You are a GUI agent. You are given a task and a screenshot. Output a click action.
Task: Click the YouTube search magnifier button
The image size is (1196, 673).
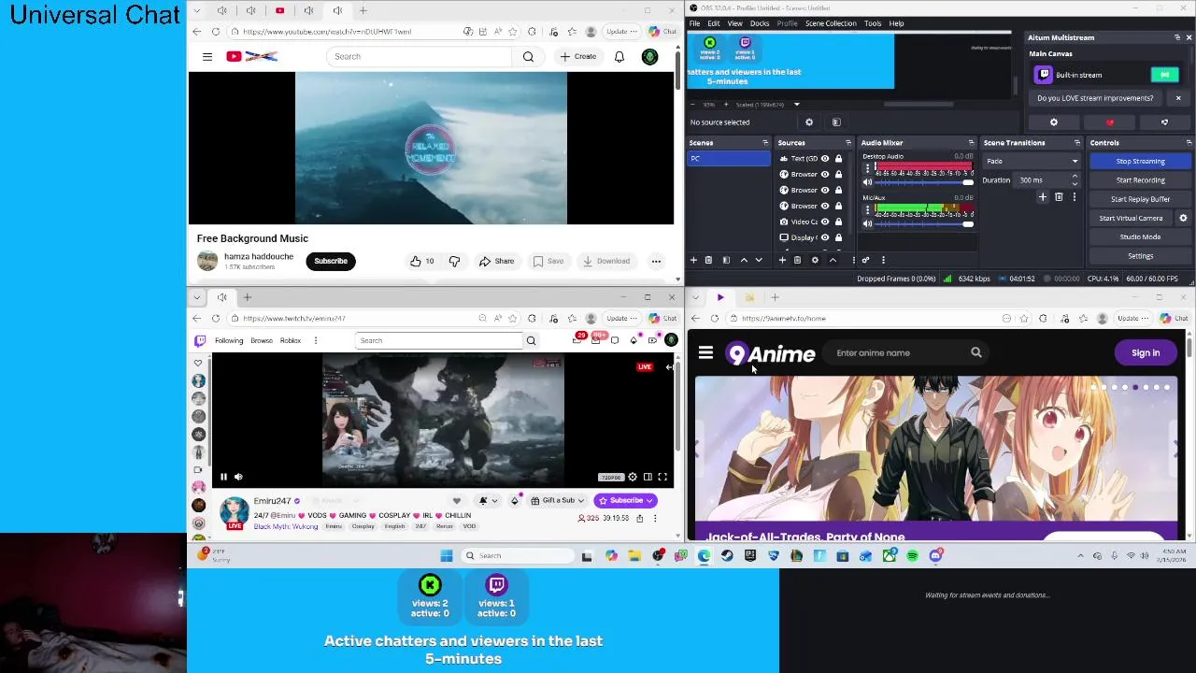click(529, 57)
